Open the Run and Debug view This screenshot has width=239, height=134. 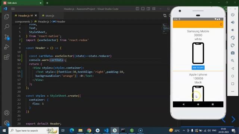(7, 47)
